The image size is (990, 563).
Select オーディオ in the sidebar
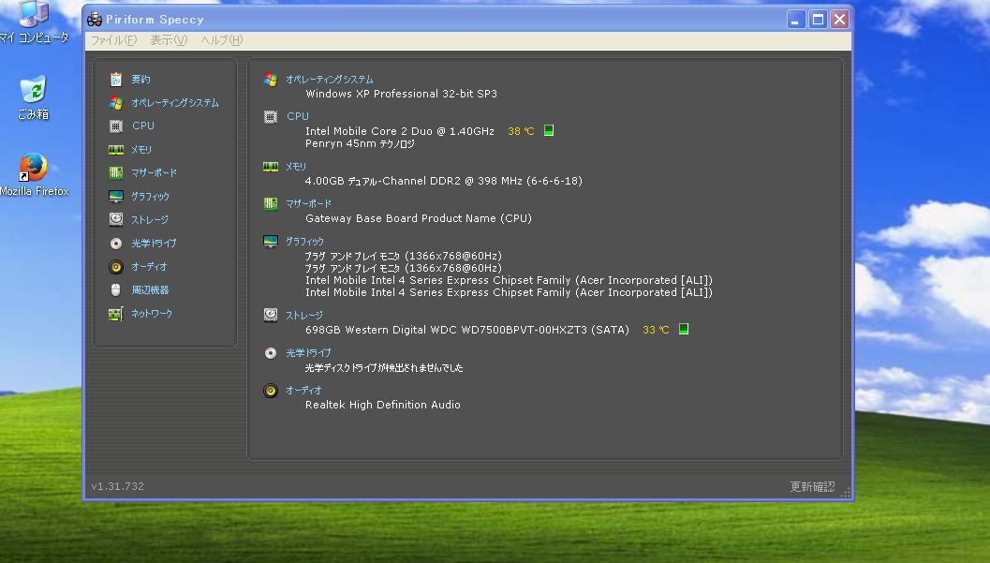149,266
